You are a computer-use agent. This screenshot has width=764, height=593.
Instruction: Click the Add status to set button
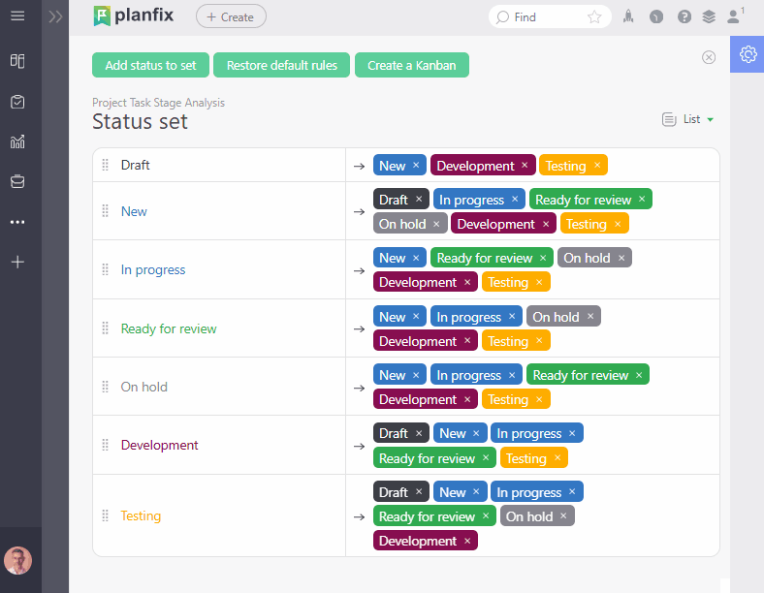pos(150,65)
